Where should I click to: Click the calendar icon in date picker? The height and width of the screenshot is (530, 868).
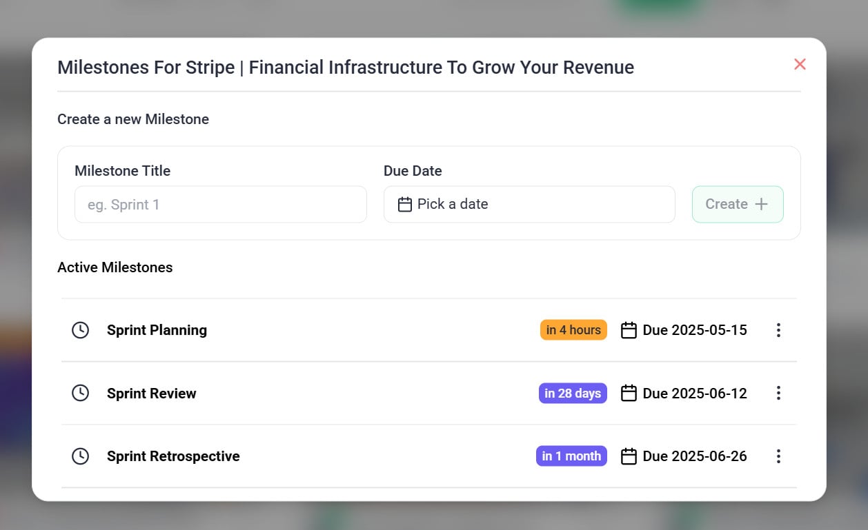(x=405, y=204)
